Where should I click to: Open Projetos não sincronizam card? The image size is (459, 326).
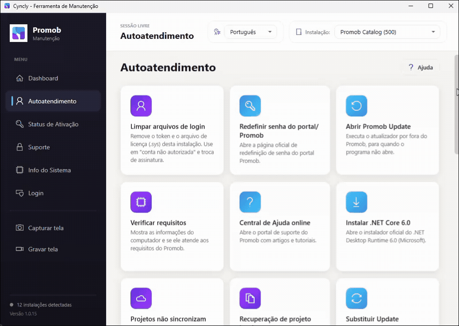point(172,302)
